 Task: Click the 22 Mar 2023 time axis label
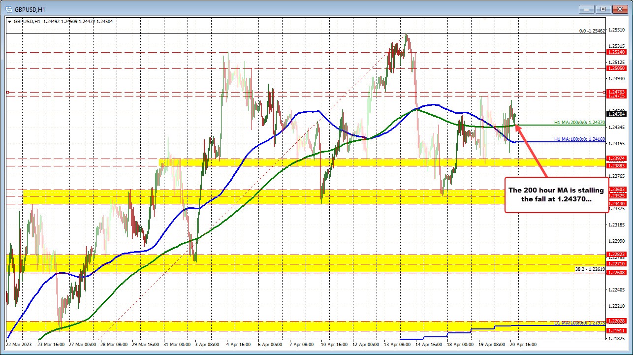19,345
